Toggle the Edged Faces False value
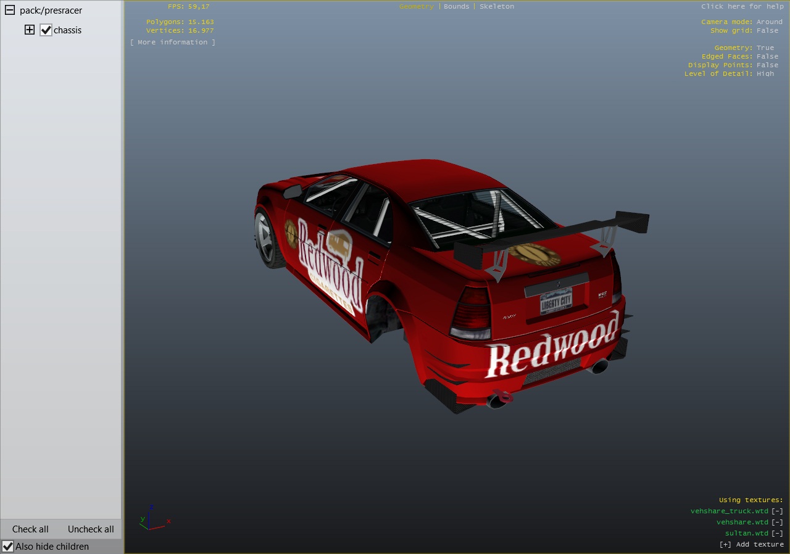Viewport: 790px width, 554px height. coord(767,56)
